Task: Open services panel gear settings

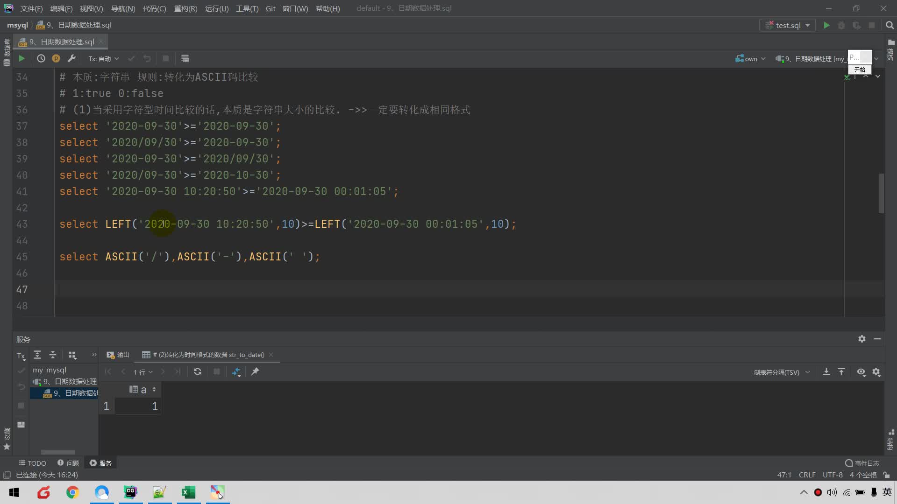Action: click(862, 339)
